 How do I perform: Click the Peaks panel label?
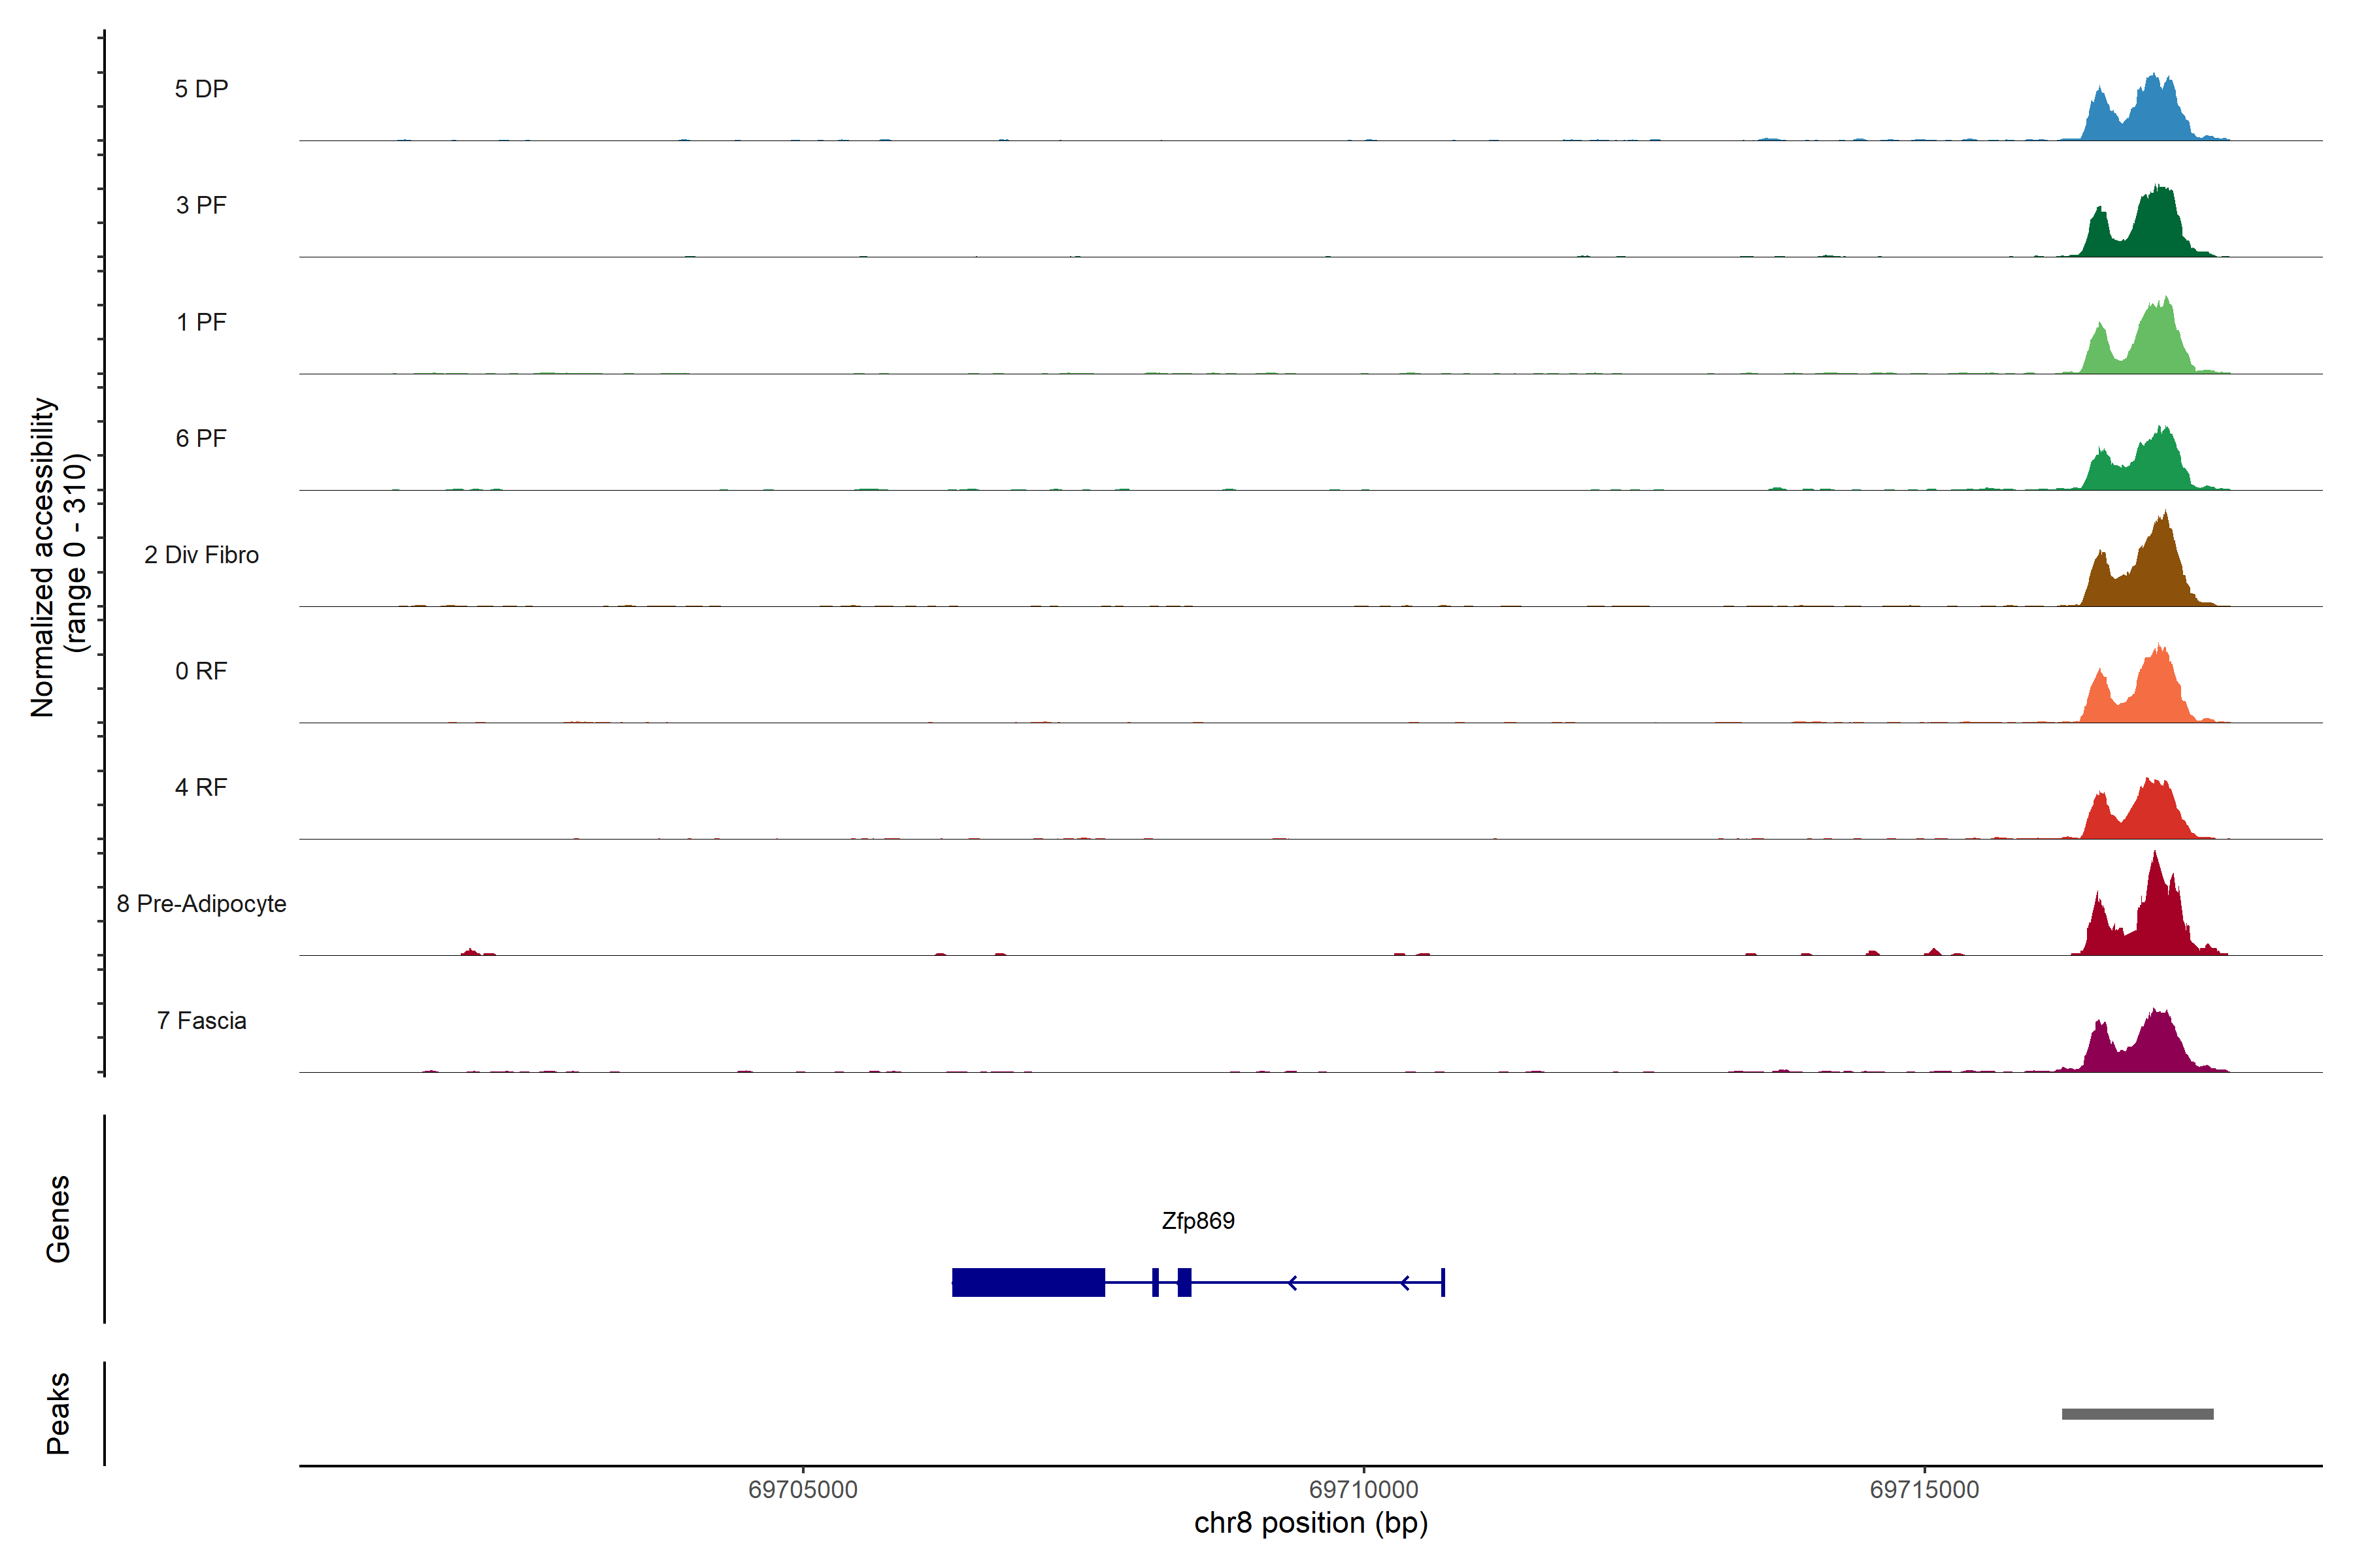click(58, 1413)
